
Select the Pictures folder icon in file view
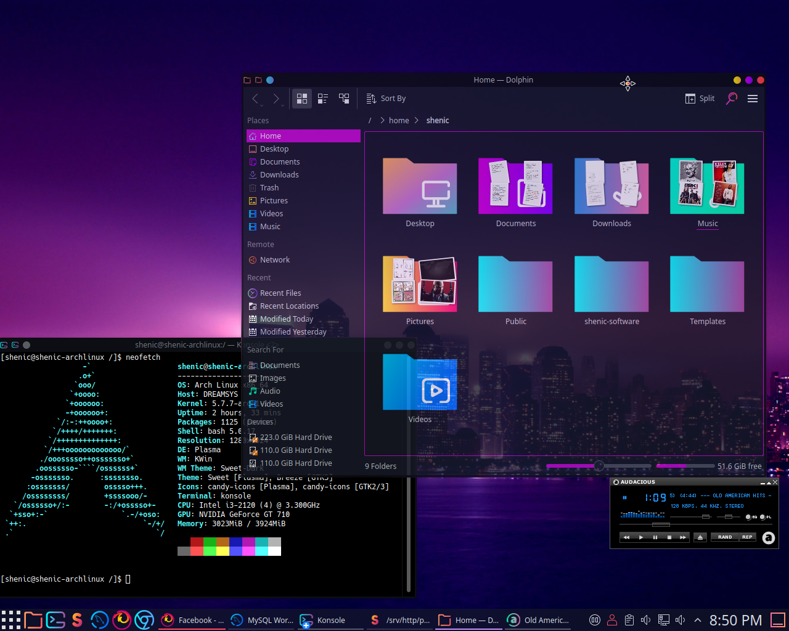420,284
